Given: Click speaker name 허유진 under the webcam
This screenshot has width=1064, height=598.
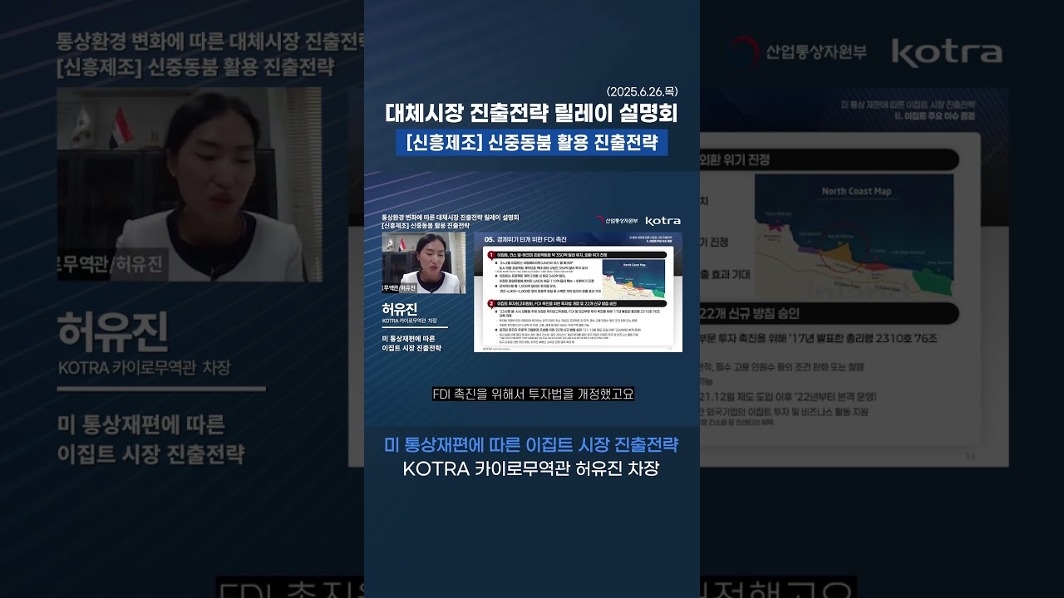Looking at the screenshot, I should (400, 308).
